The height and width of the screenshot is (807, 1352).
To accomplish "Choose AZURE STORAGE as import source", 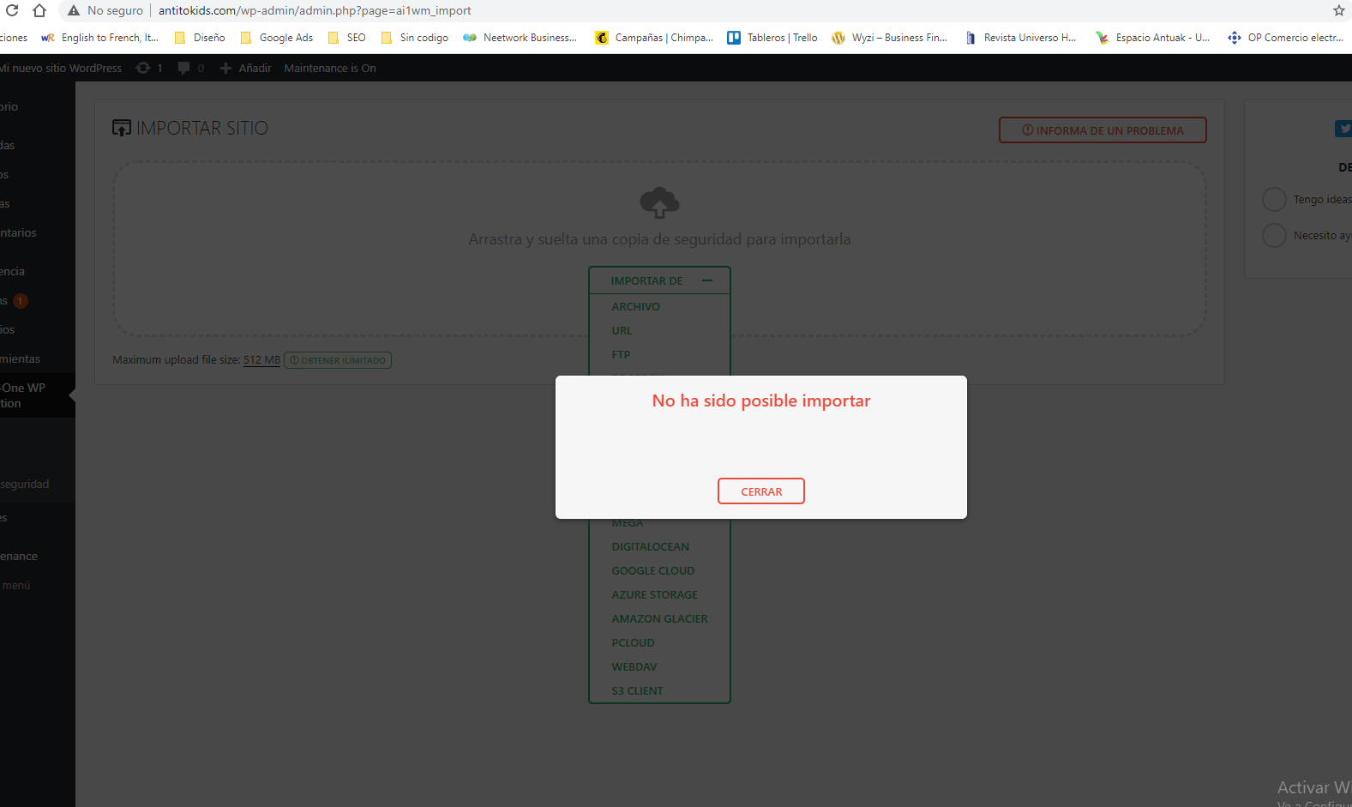I will 654,594.
